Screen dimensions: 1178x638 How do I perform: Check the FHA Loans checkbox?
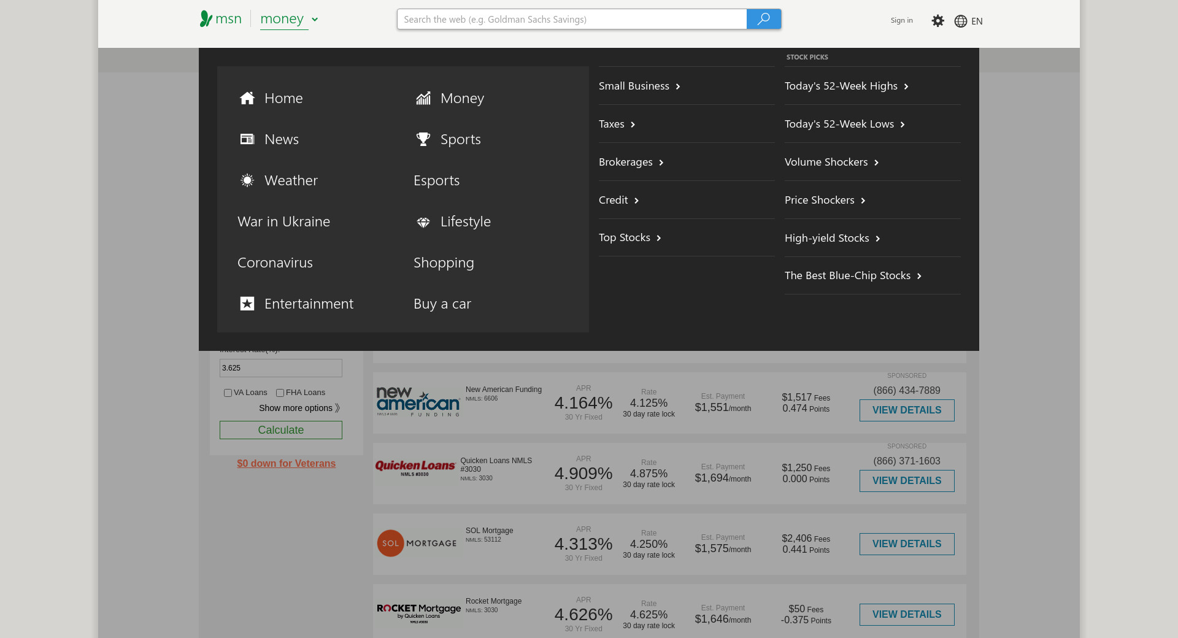(x=280, y=393)
